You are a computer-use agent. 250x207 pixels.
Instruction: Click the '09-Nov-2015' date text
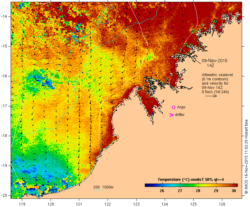[215, 61]
